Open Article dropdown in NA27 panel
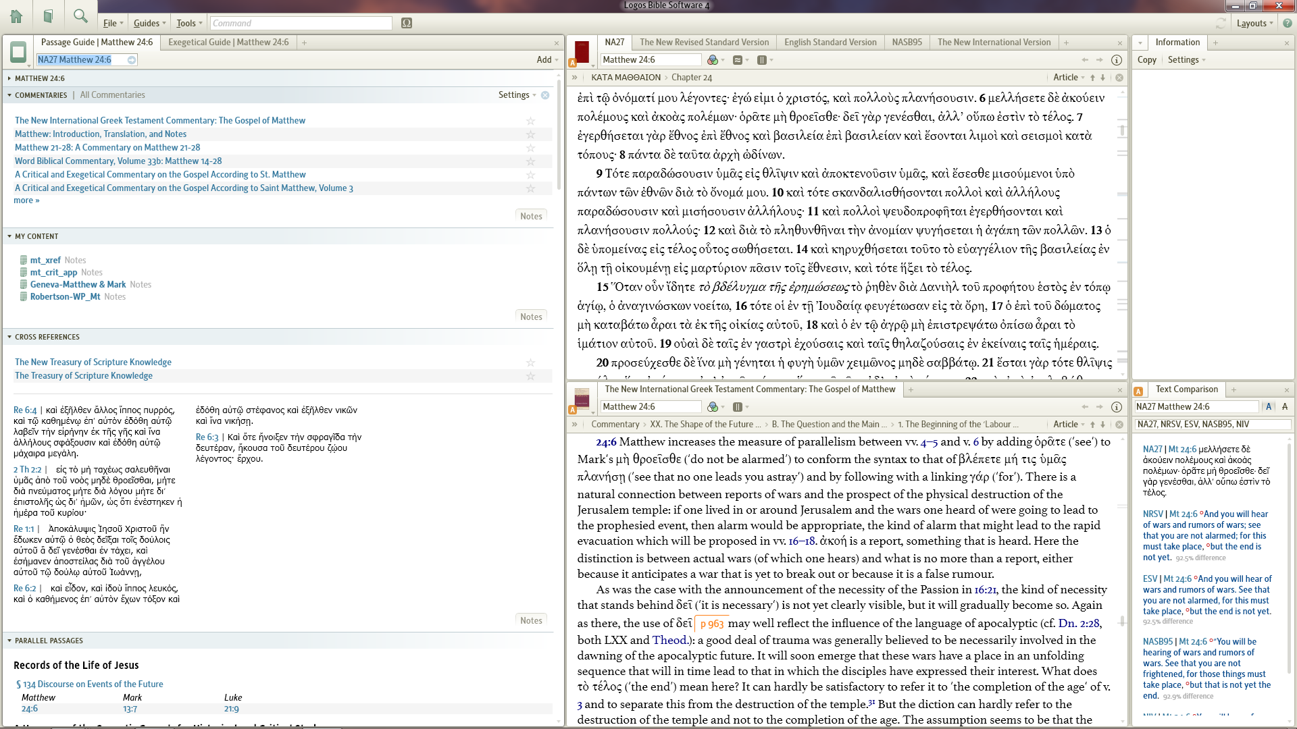The image size is (1297, 729). [1069, 78]
